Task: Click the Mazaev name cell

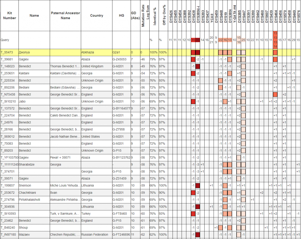Action: coord(25,235)
